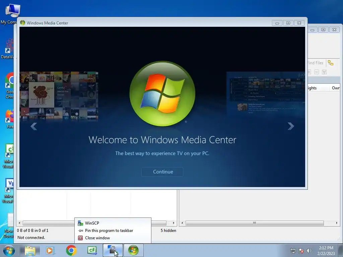This screenshot has height=257, width=343.
Task: Click the taskbar clock showing 2:12 PM
Action: (326, 250)
